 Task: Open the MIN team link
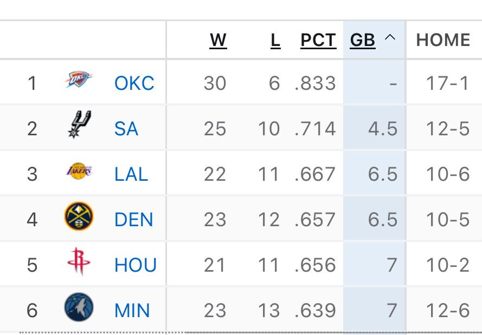(131, 311)
